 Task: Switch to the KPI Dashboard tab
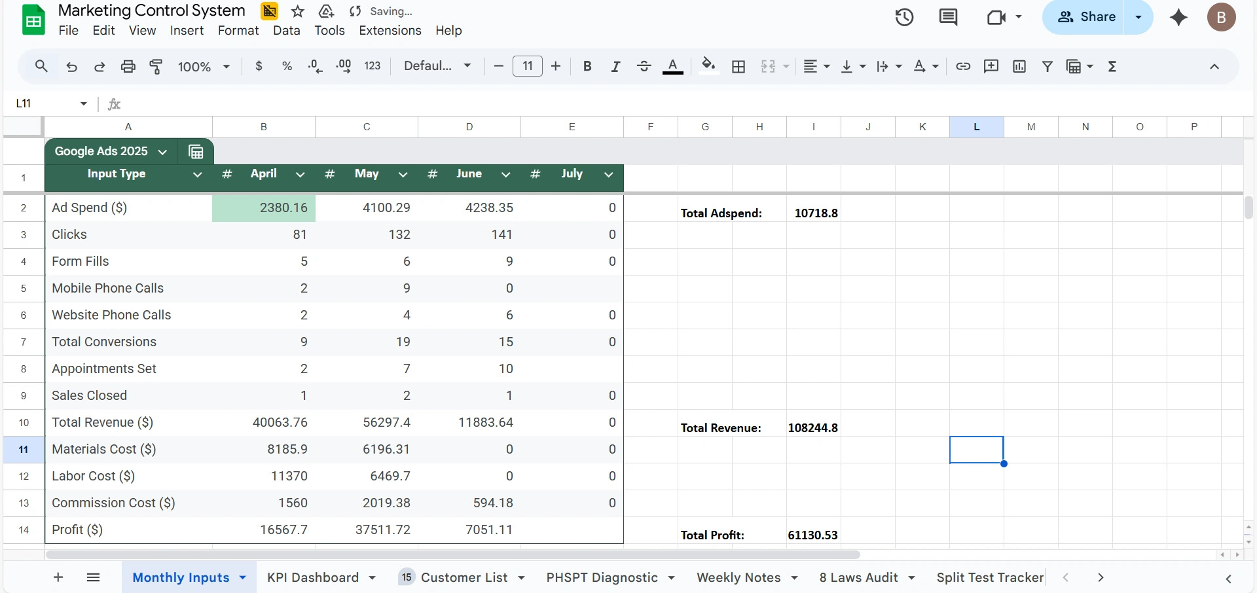coord(313,577)
